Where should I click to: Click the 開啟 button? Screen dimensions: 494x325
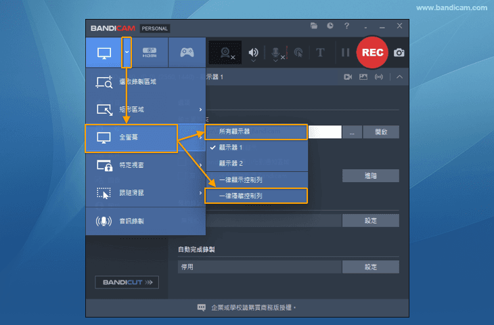[x=381, y=132]
